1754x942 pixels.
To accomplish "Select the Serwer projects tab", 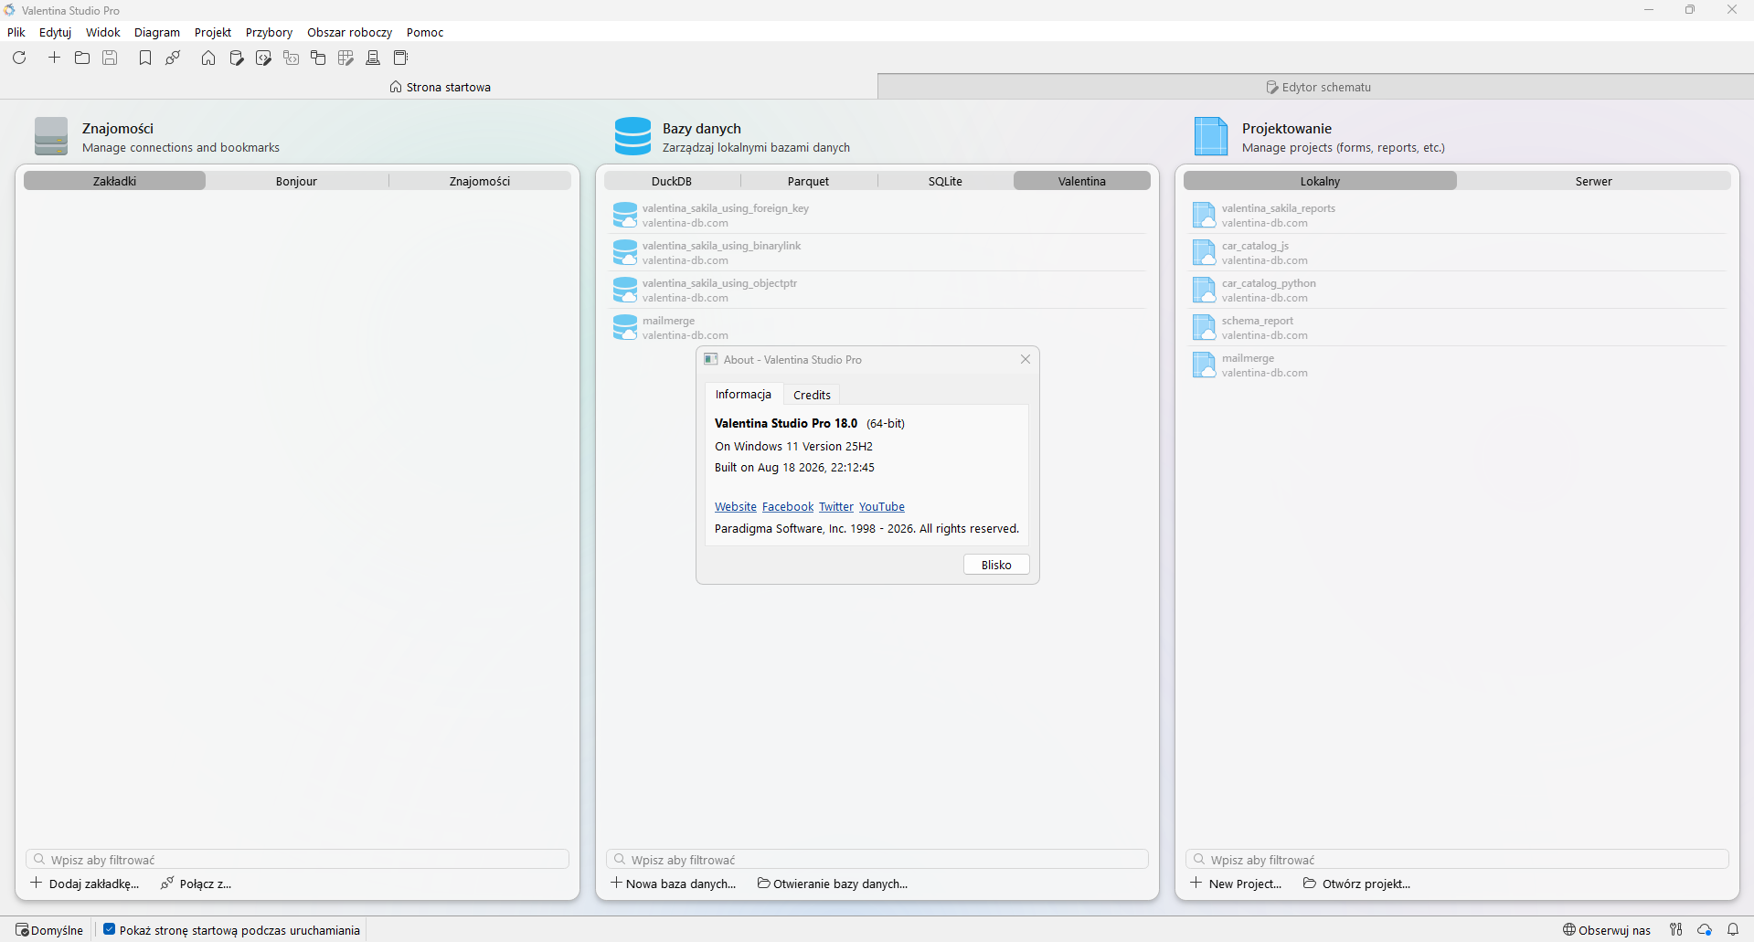I will click(1594, 181).
